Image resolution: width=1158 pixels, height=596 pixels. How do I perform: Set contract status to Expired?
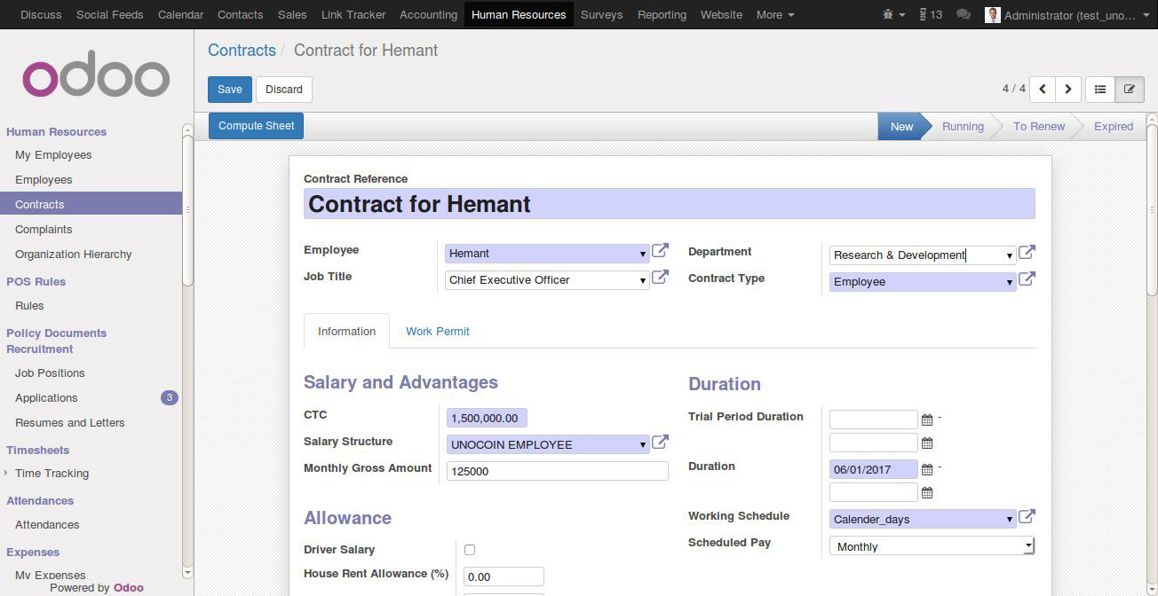1114,126
